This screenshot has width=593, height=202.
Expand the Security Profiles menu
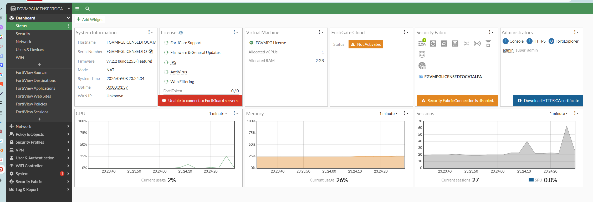[39, 142]
